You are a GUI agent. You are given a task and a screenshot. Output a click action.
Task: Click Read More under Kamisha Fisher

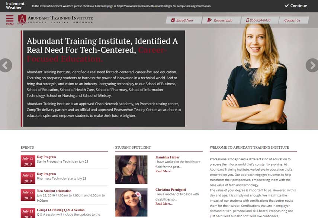click(x=164, y=171)
